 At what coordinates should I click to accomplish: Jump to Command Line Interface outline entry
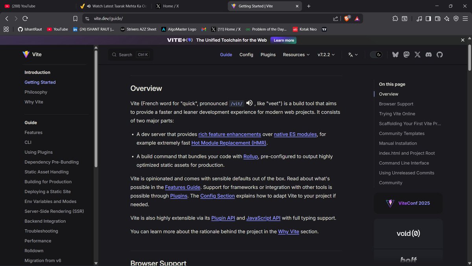click(404, 163)
